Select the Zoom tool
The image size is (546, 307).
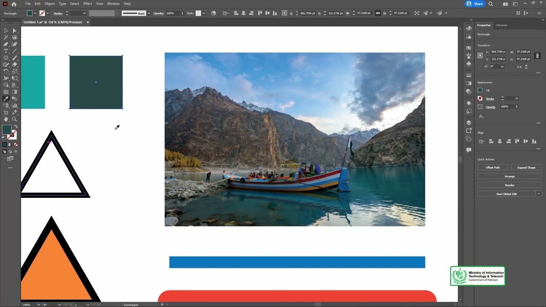(15, 119)
